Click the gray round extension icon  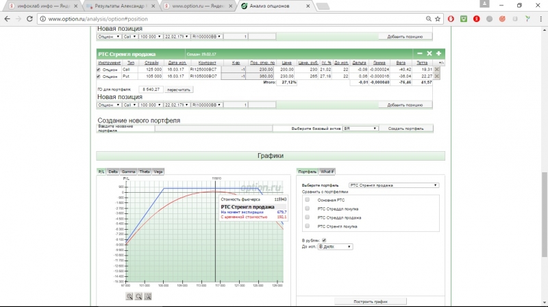tap(489, 19)
